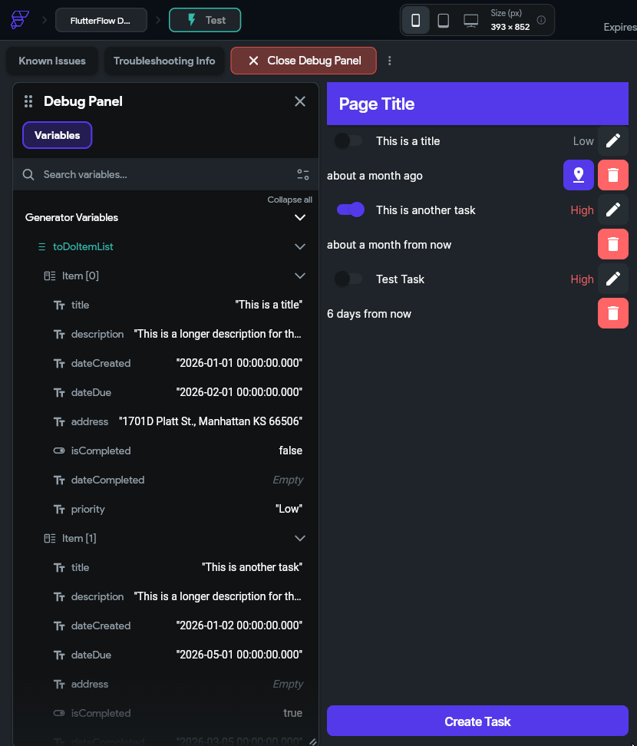Click Item [1] description value
The width and height of the screenshot is (637, 746).
tap(217, 596)
